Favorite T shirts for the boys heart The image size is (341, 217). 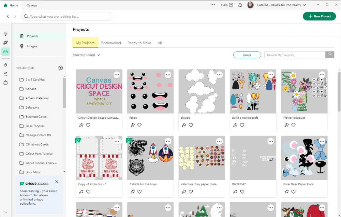click(139, 192)
